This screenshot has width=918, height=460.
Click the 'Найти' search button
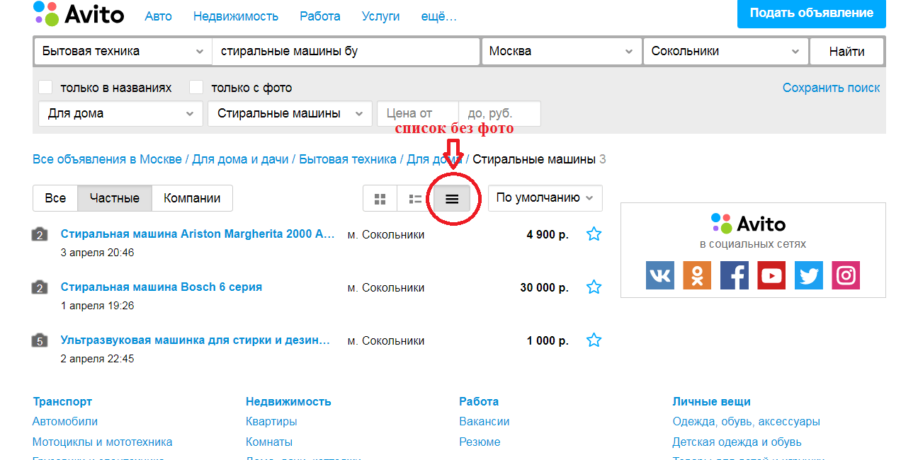click(847, 52)
